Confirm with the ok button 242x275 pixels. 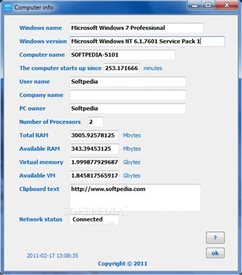coord(215,253)
